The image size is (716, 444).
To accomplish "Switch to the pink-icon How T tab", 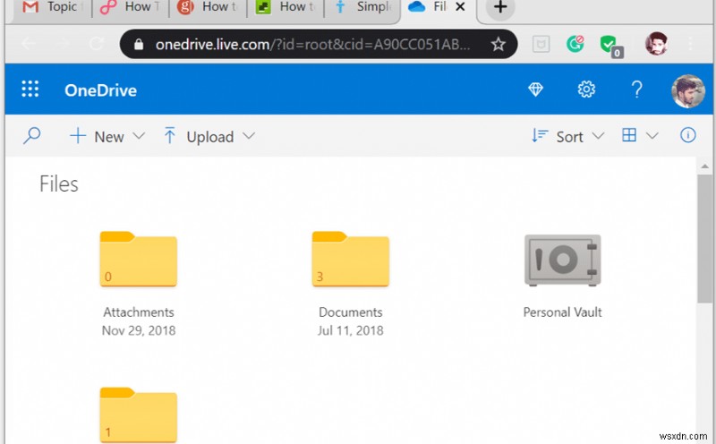I will 130,8.
